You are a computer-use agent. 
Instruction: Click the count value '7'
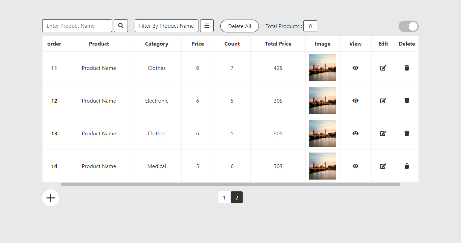click(x=232, y=68)
